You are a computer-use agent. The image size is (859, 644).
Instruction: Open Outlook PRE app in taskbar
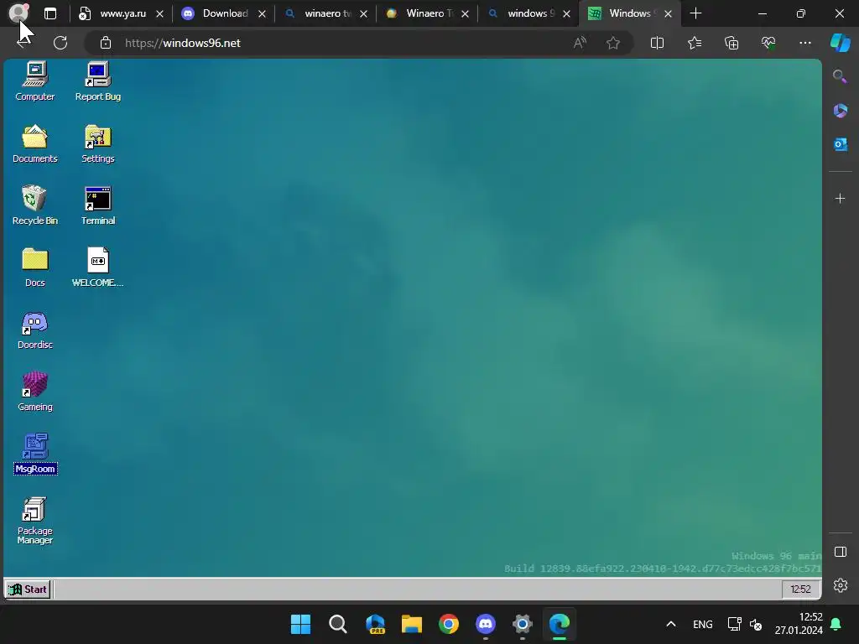[375, 624]
